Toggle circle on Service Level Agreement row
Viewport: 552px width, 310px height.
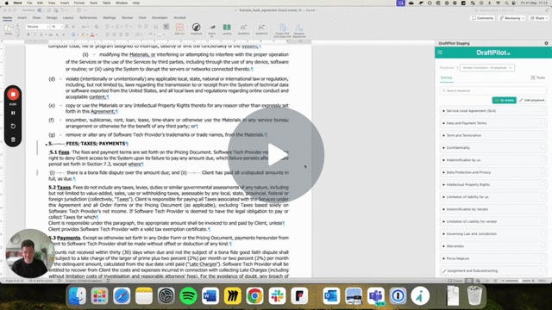pos(543,111)
